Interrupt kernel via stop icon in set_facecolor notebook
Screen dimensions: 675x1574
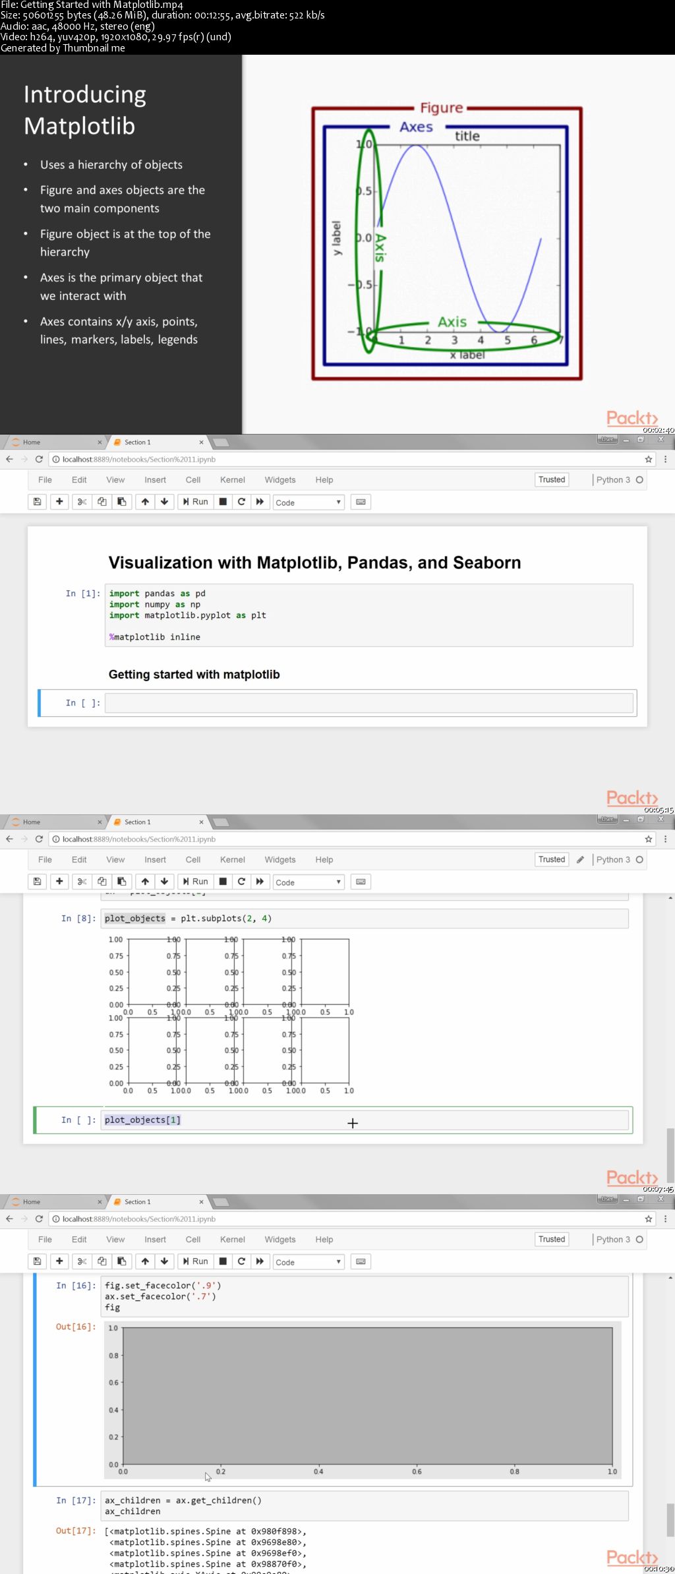(223, 1261)
